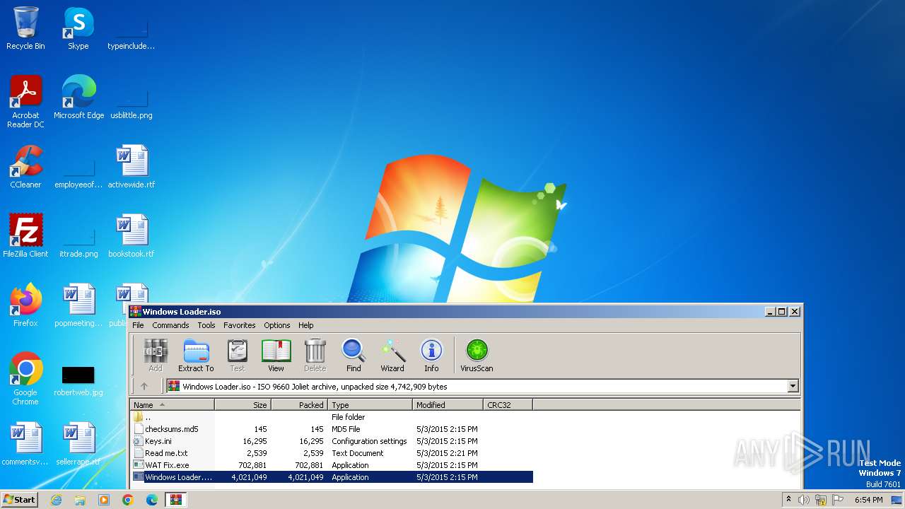The width and height of the screenshot is (905, 509).
Task: Select the parent folder '..' row
Action: tap(332, 417)
